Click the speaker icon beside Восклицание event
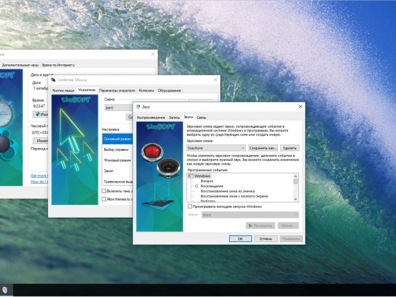This screenshot has width=396, height=297. point(196,186)
